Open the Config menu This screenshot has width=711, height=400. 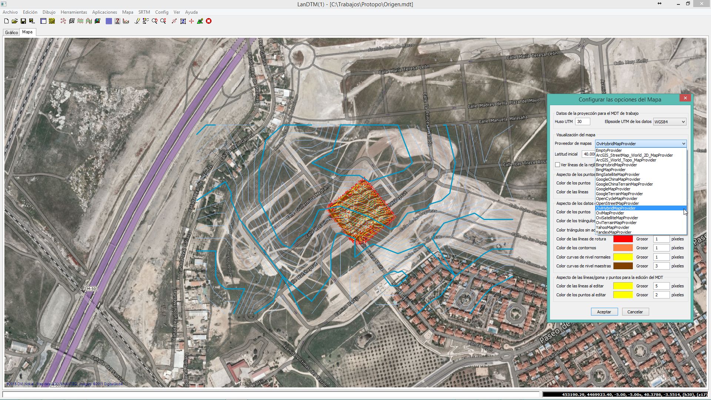(162, 12)
